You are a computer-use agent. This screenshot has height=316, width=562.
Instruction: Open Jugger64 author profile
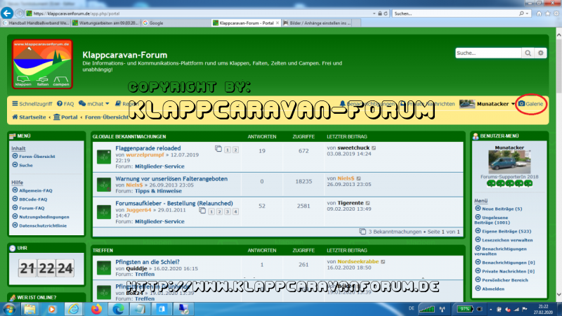[x=138, y=210]
